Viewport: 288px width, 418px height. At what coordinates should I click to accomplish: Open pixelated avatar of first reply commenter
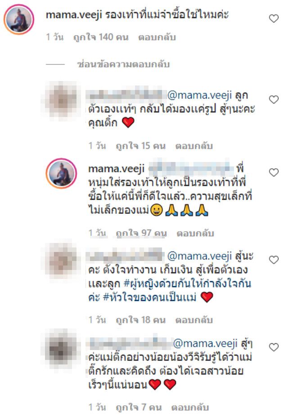(61, 99)
